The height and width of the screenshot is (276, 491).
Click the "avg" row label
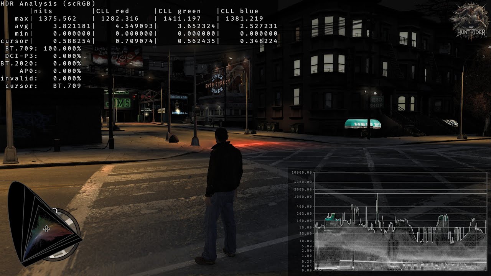(x=21, y=26)
